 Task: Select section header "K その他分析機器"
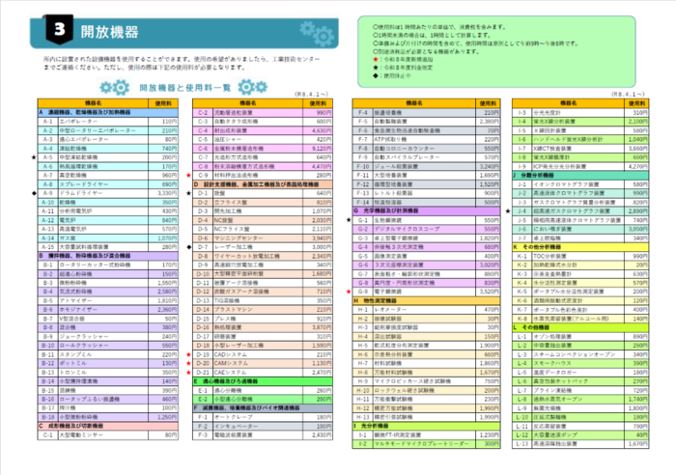coord(580,247)
